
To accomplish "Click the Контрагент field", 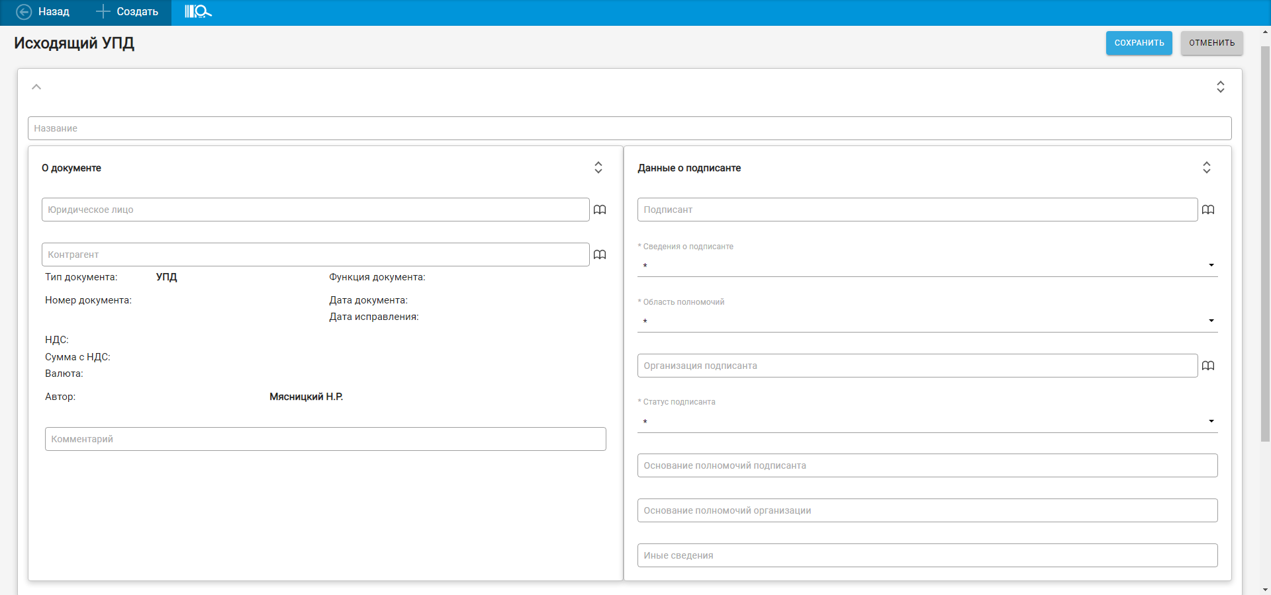I will click(x=315, y=255).
